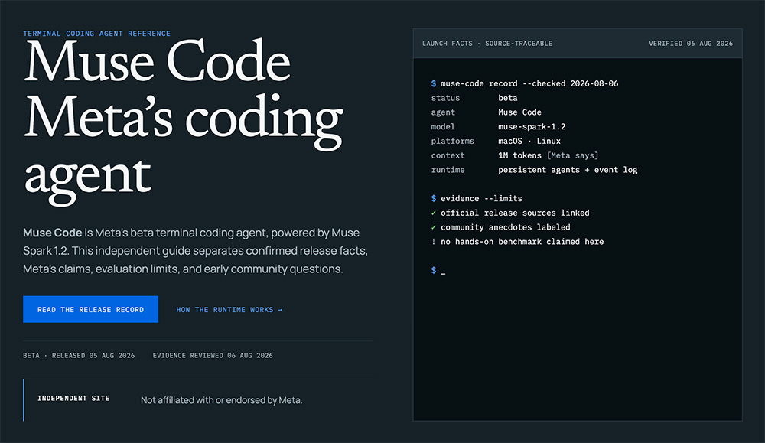
Task: Open the How the Runtime Works link
Action: pos(229,310)
